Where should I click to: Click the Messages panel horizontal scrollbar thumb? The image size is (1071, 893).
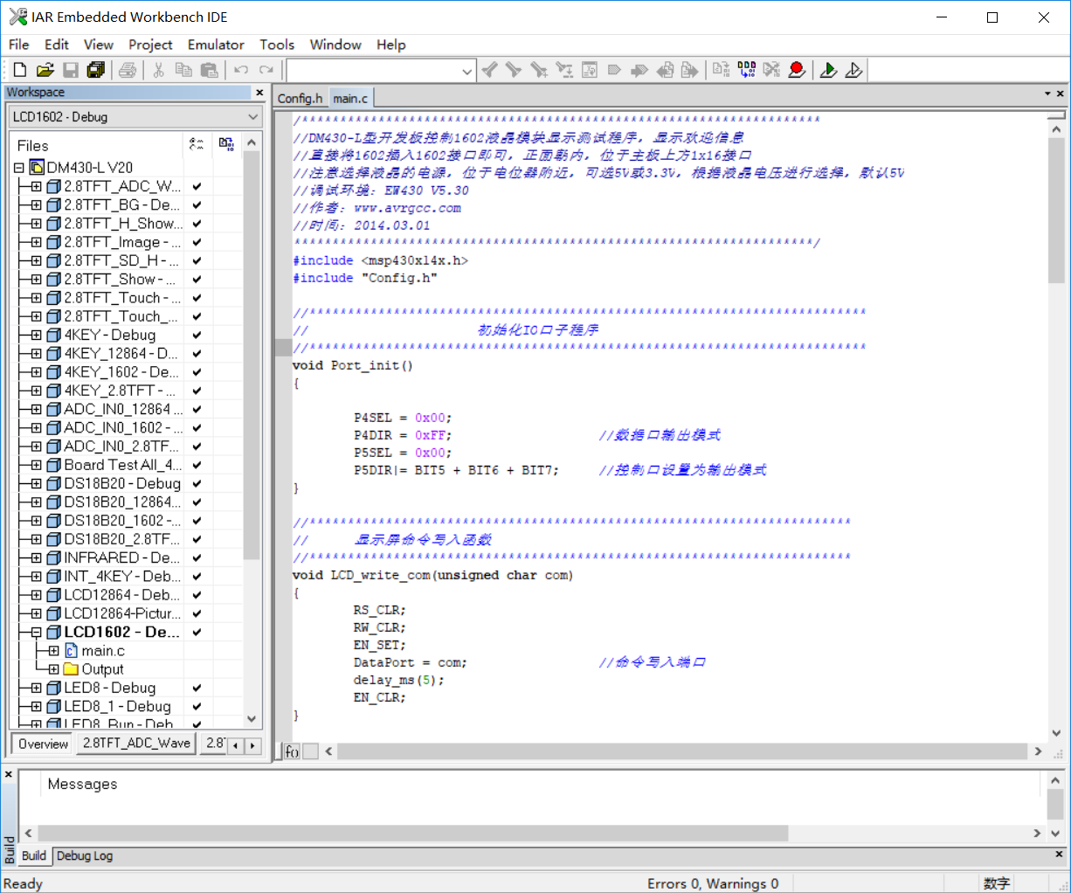click(413, 834)
